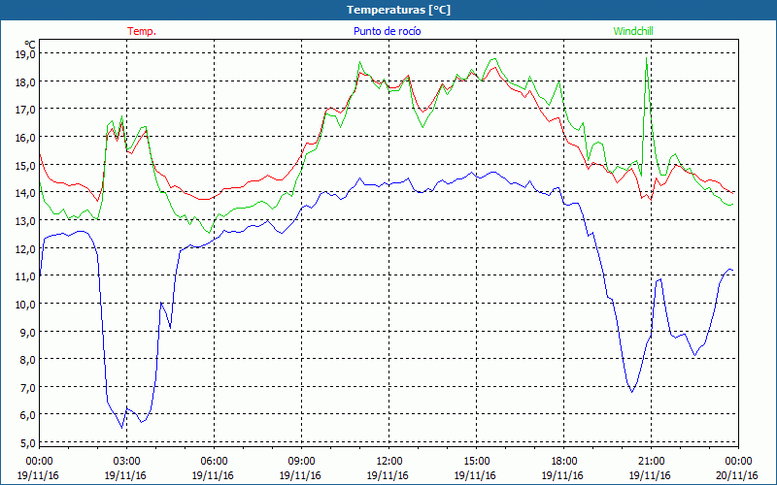Click the 20/11/16 date label

click(738, 475)
